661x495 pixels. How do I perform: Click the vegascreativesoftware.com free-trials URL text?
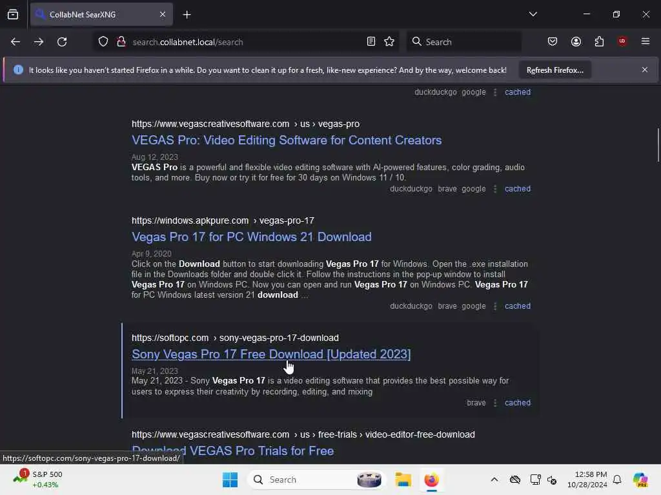(303, 434)
